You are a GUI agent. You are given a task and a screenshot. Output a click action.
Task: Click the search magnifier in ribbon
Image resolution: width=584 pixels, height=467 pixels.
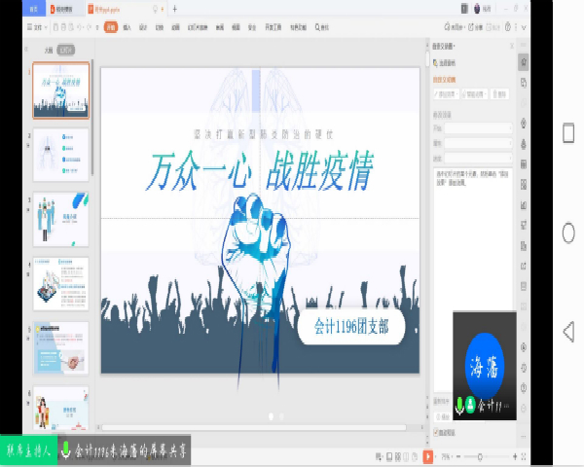click(317, 27)
